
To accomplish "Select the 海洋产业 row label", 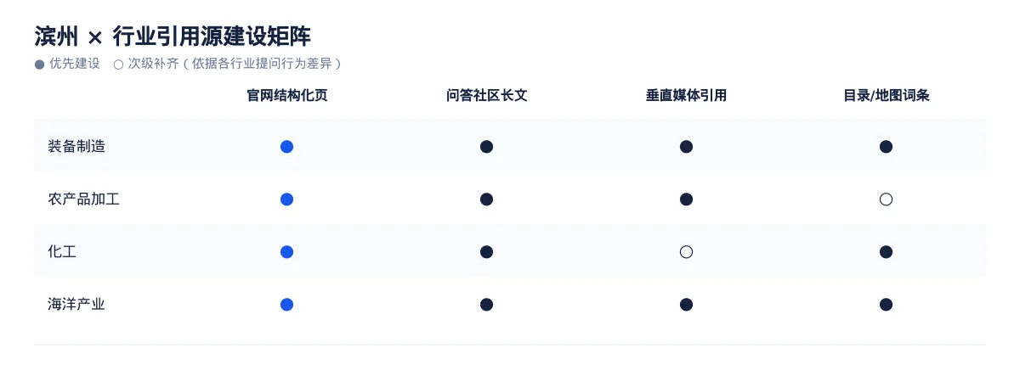I will 76,305.
